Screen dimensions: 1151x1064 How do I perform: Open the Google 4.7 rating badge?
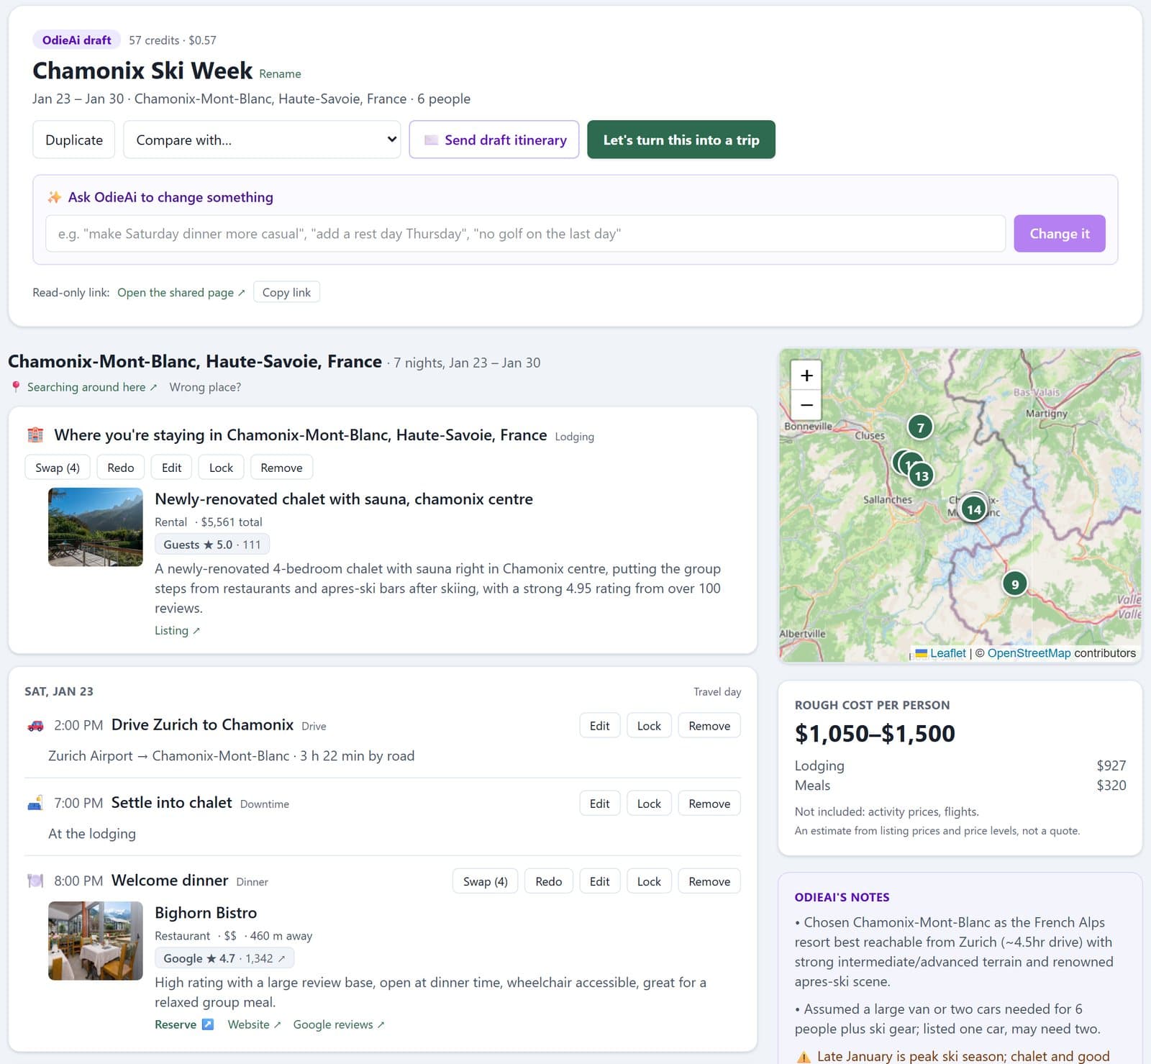[x=224, y=958]
